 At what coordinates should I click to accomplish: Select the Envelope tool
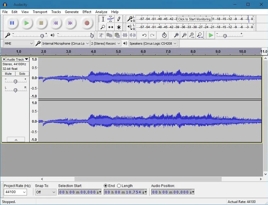click(111, 19)
